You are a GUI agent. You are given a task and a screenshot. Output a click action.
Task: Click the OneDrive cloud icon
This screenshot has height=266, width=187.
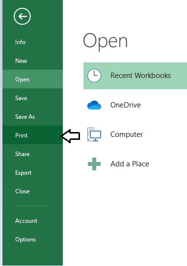(x=94, y=105)
